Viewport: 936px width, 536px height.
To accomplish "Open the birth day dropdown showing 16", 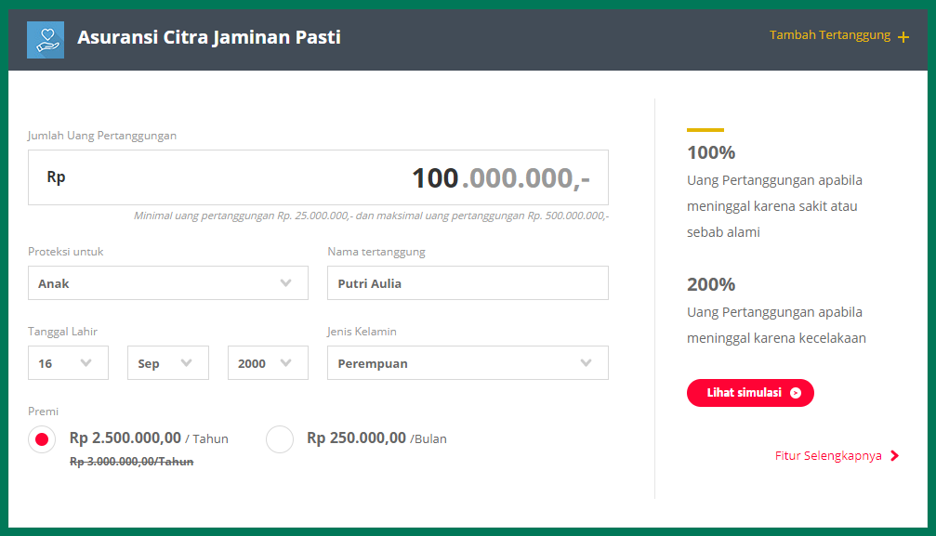I will point(68,363).
